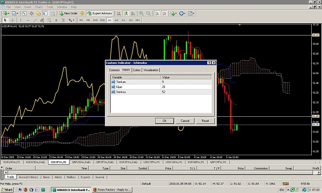
Task: Launch MetaEditor with the yellow icon
Action: tap(82, 13)
